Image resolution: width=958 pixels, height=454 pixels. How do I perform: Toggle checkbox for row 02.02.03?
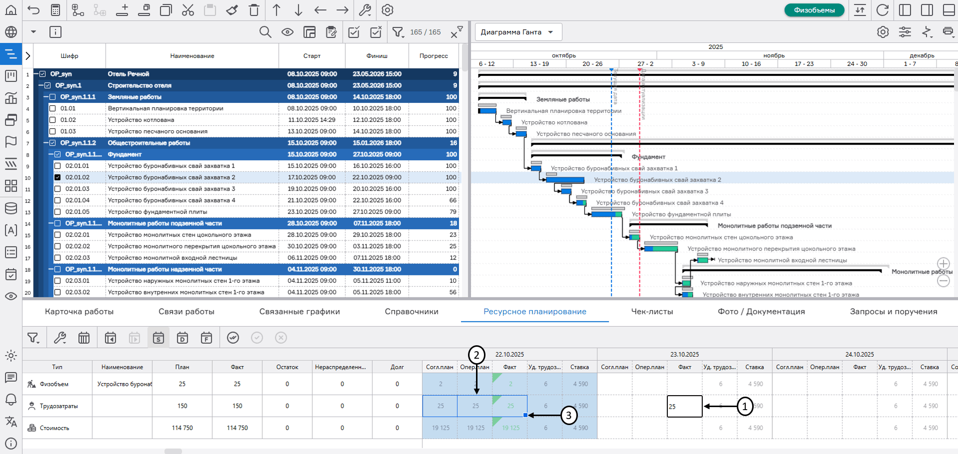click(x=57, y=258)
